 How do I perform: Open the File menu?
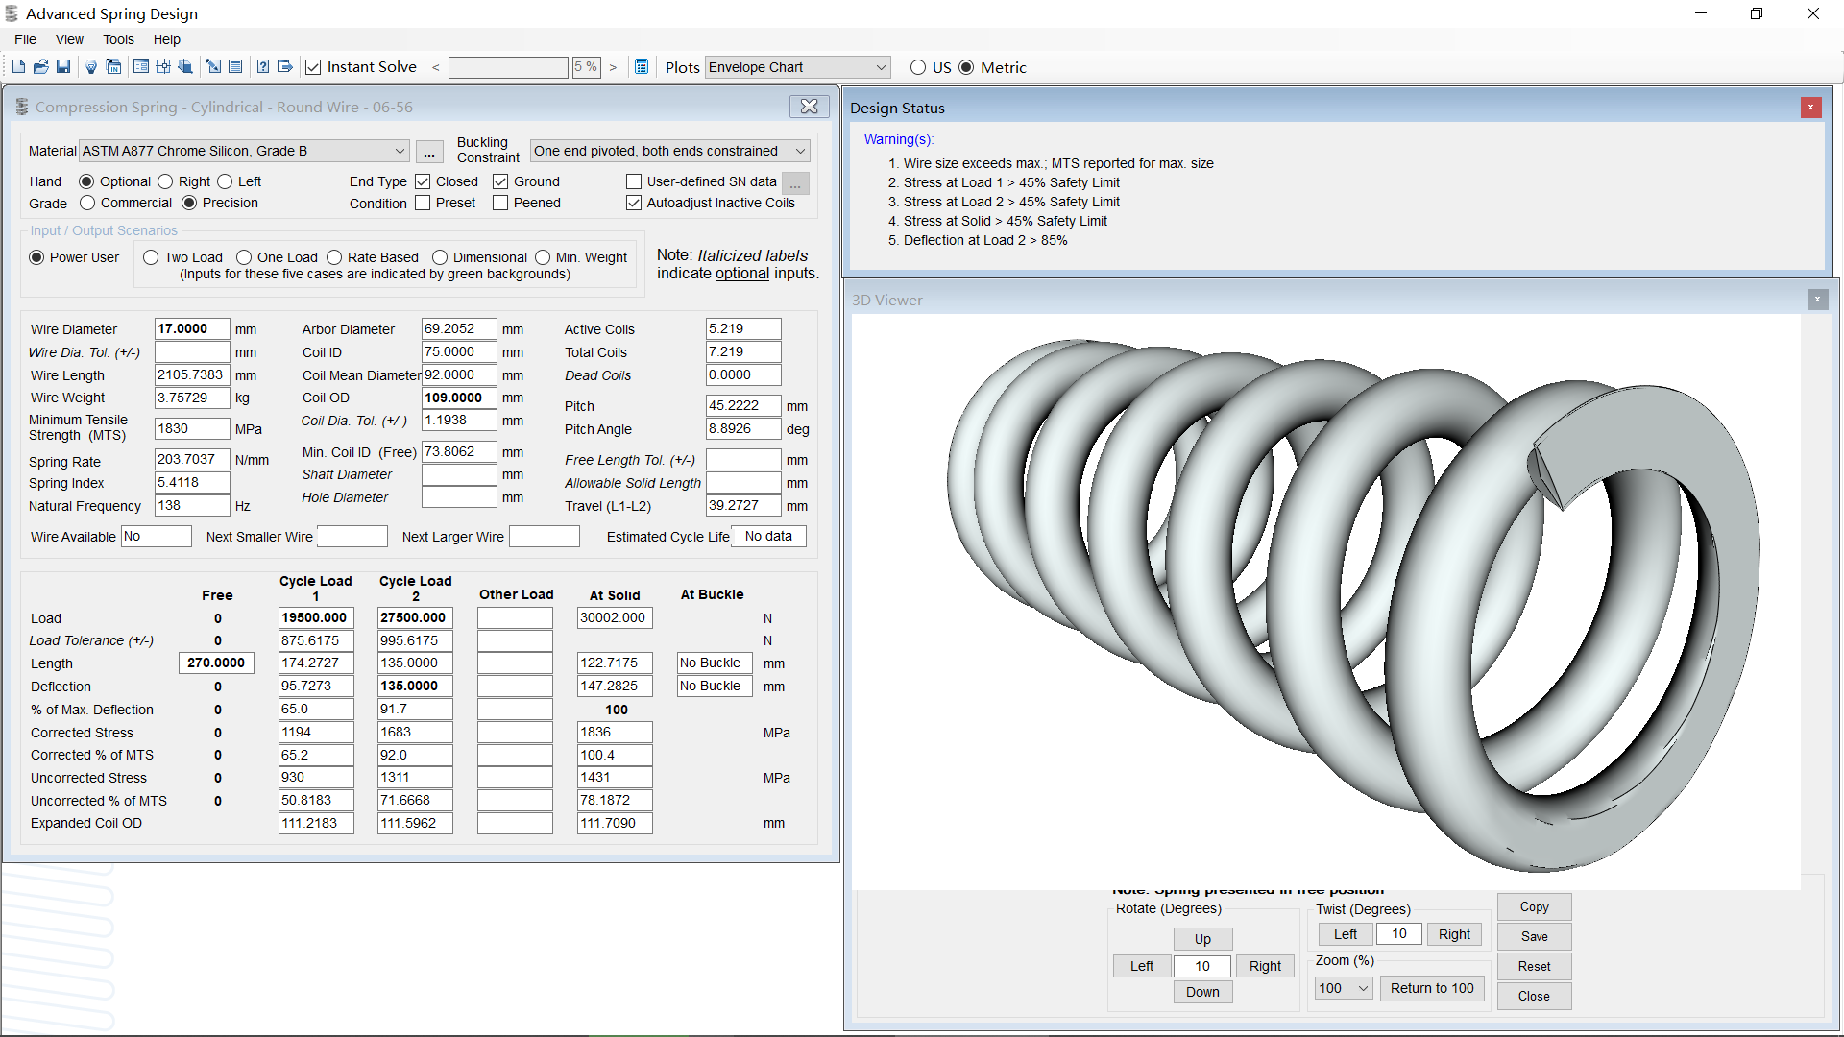[26, 39]
